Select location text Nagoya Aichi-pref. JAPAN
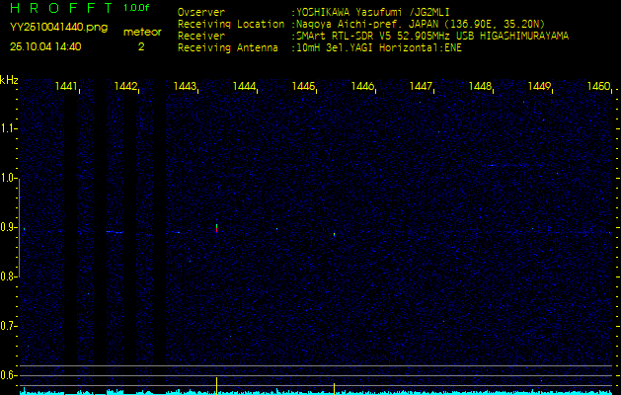This screenshot has height=395, width=621. coord(367,24)
